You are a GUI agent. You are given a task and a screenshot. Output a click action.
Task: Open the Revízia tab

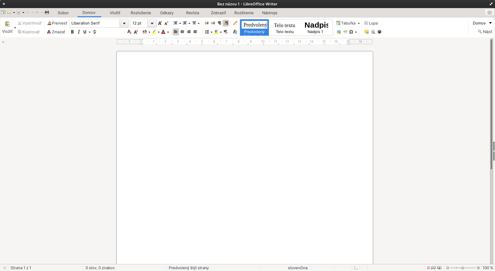pyautogui.click(x=193, y=13)
